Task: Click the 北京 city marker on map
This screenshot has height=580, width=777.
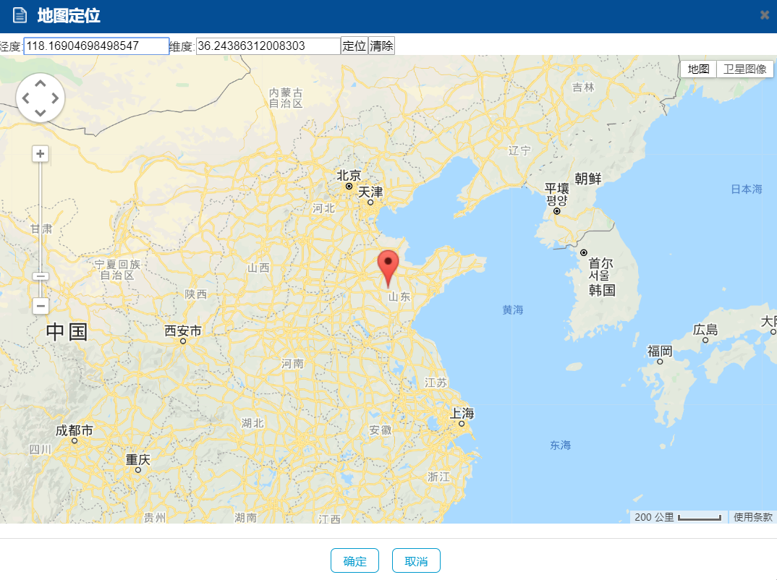Action: [349, 187]
